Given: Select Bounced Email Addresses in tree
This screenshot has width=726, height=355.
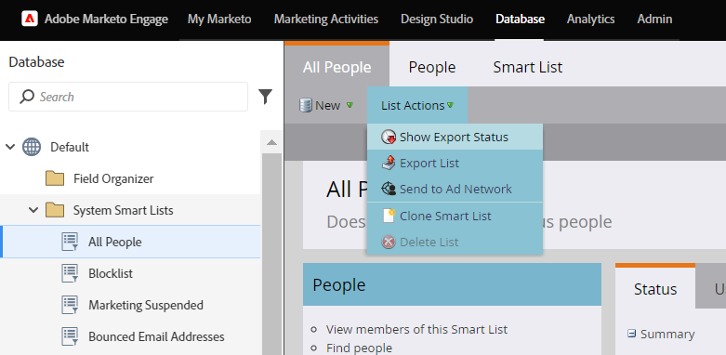Looking at the screenshot, I should (x=156, y=336).
